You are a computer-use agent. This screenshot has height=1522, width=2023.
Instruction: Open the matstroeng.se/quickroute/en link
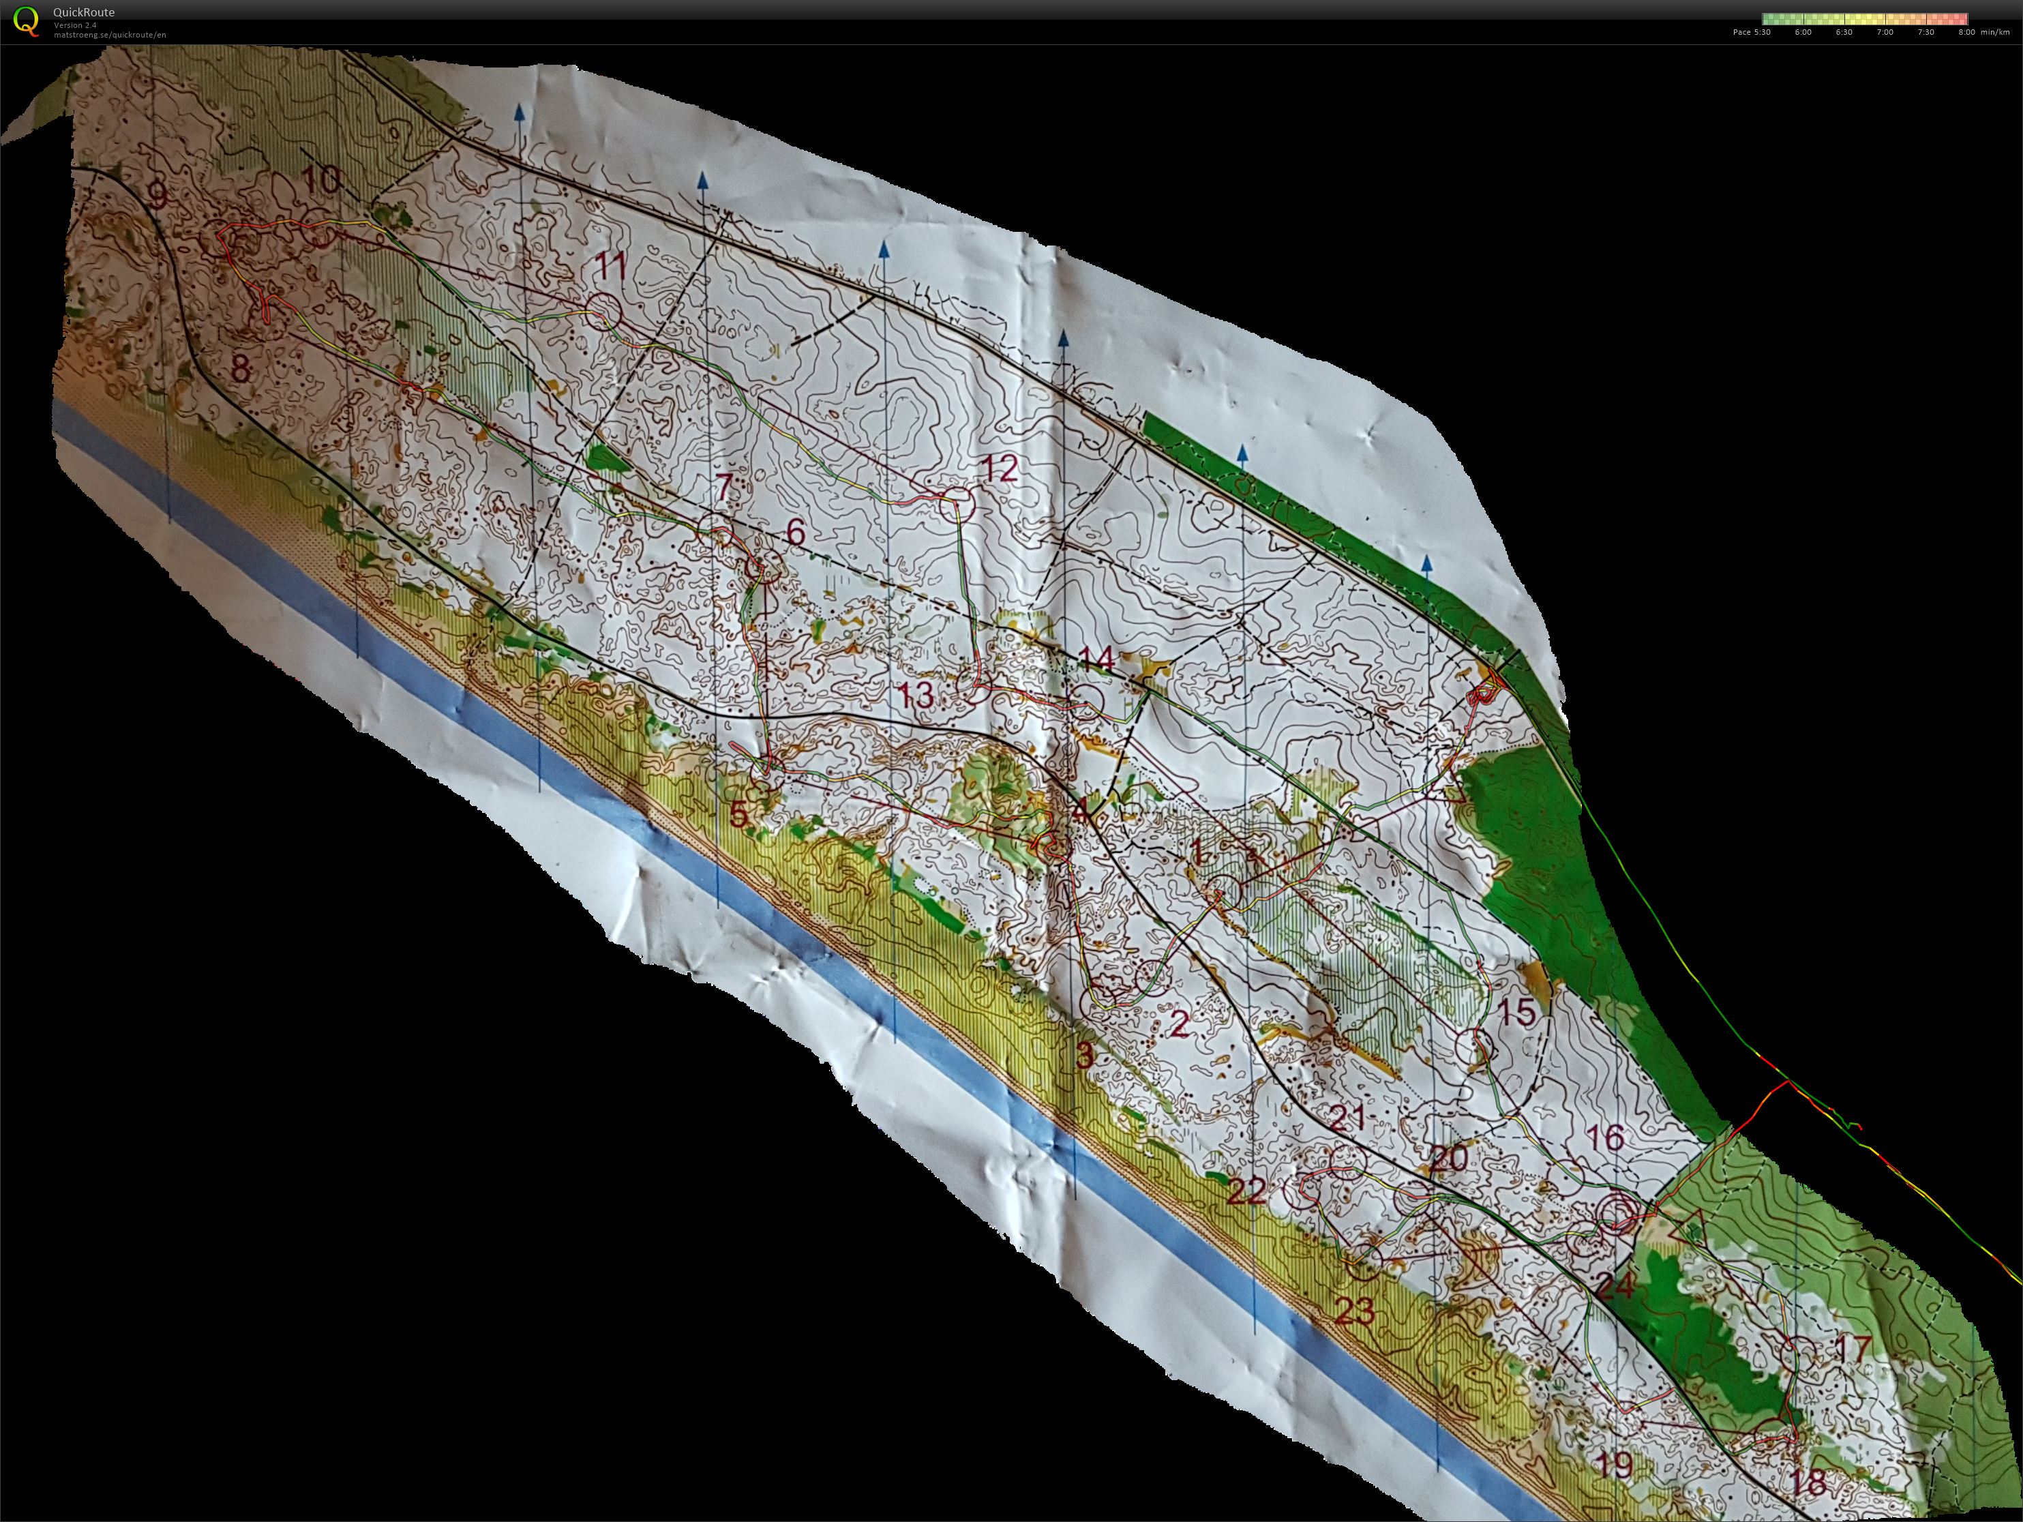[110, 35]
